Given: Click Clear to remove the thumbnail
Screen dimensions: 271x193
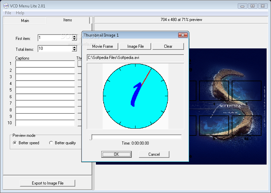Looking at the screenshot, I should 168,46.
